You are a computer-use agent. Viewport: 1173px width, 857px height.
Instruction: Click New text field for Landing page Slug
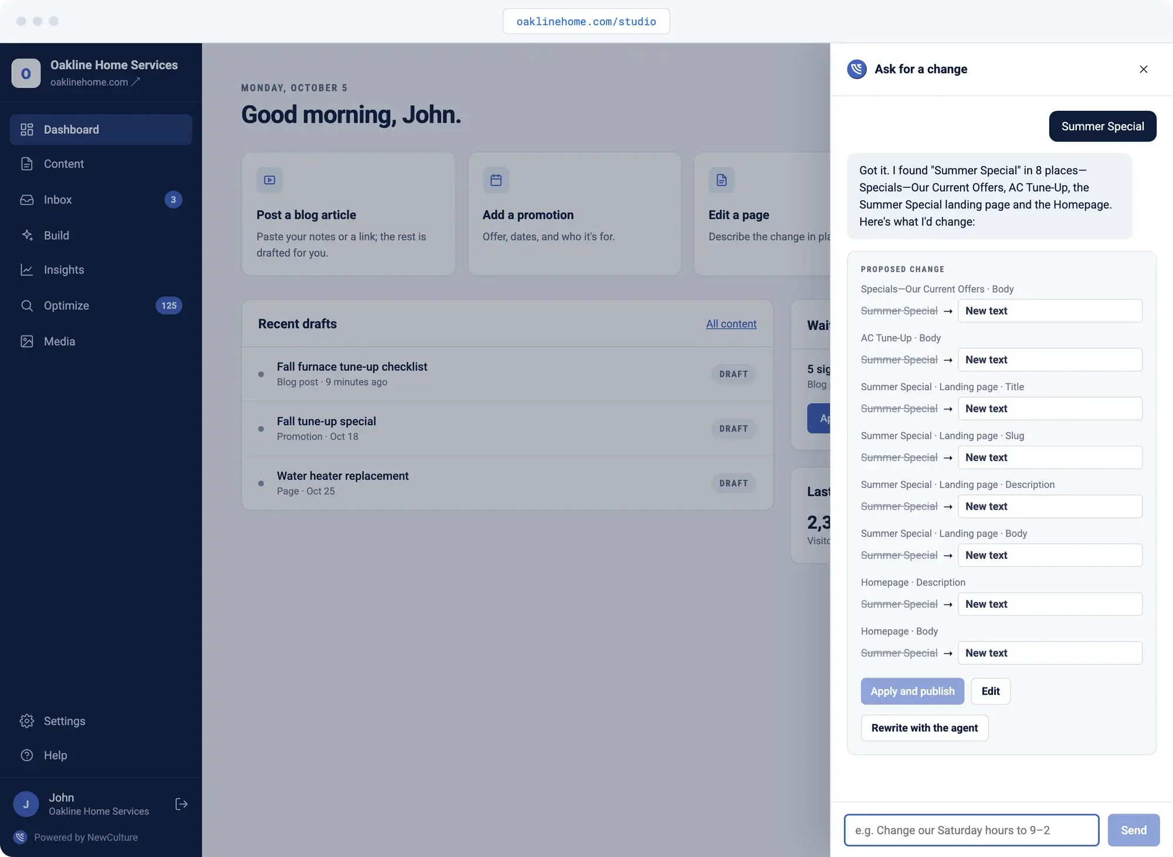(1050, 458)
